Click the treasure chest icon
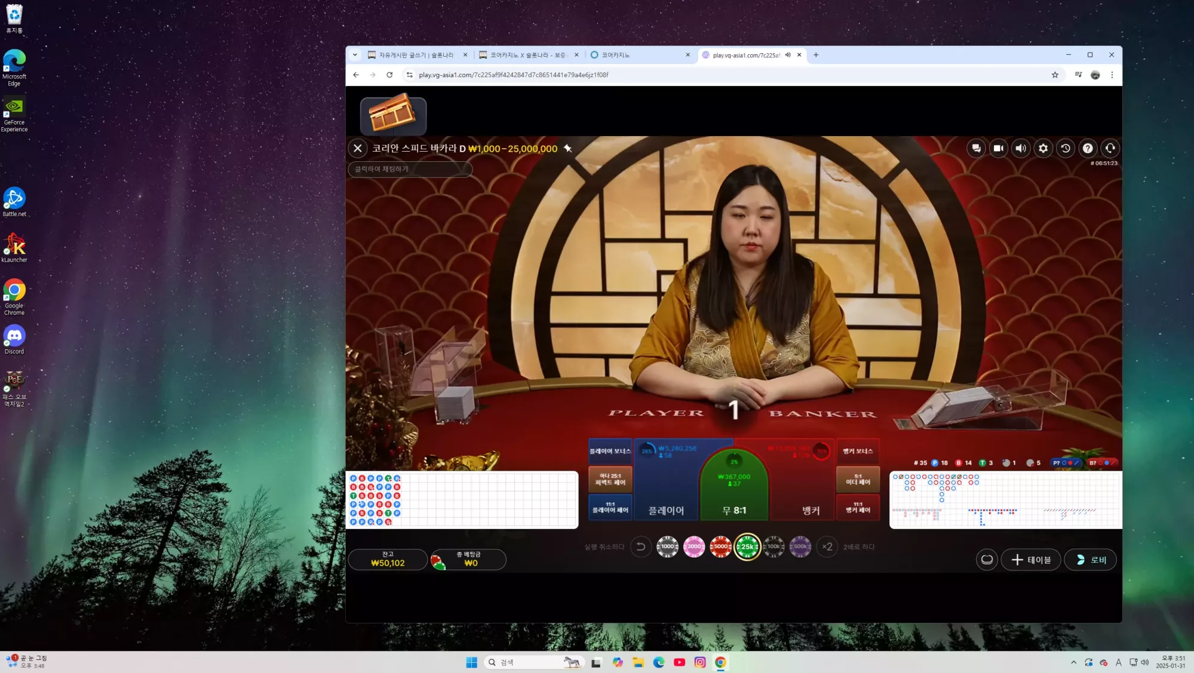Image resolution: width=1194 pixels, height=673 pixels. [393, 115]
